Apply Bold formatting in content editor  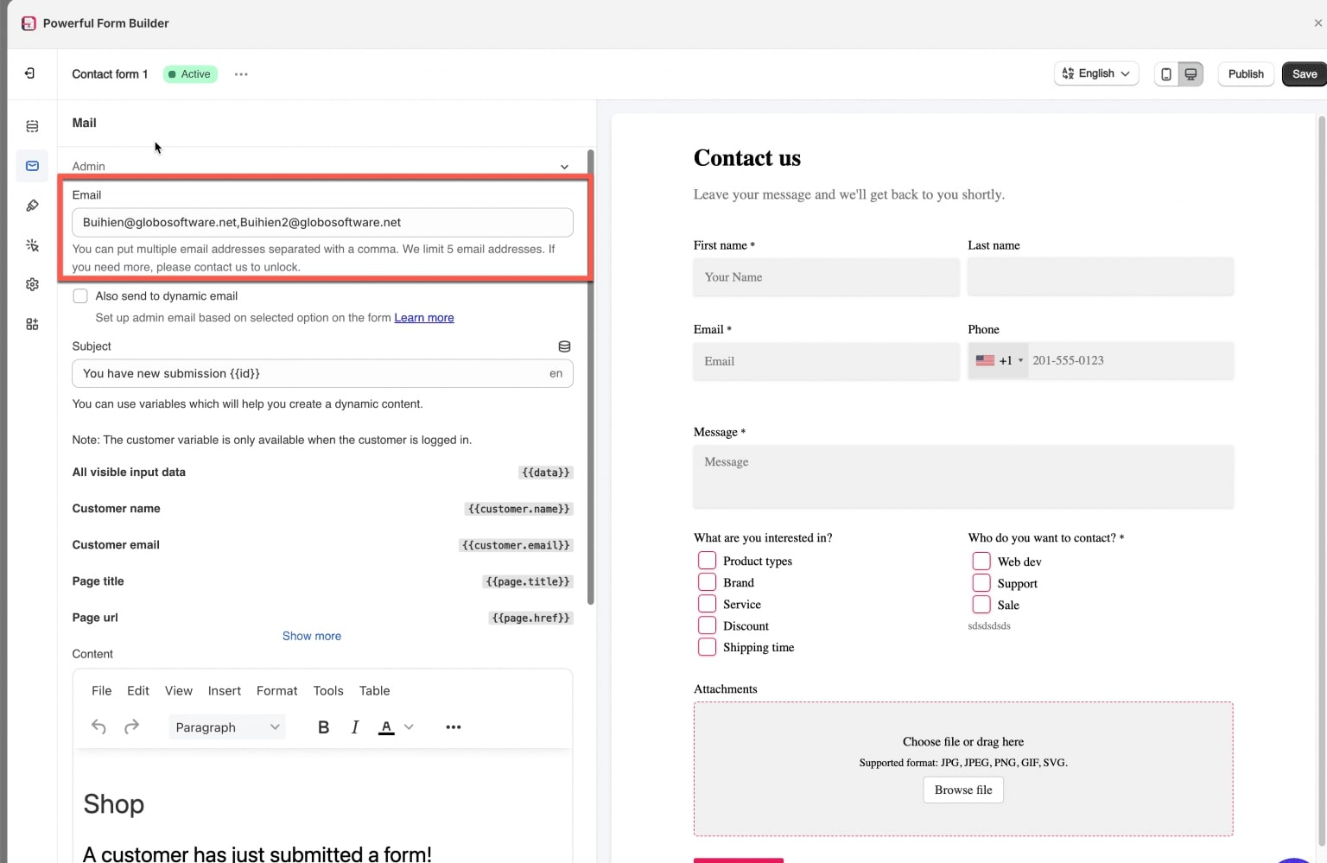tap(323, 727)
